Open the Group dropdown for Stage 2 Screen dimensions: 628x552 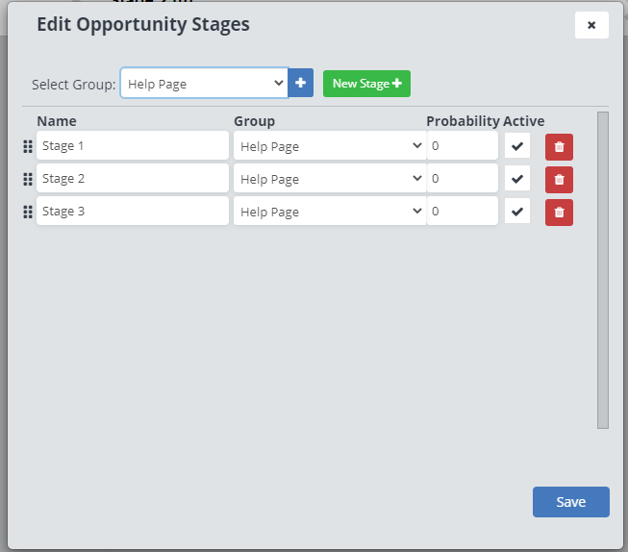(x=329, y=179)
